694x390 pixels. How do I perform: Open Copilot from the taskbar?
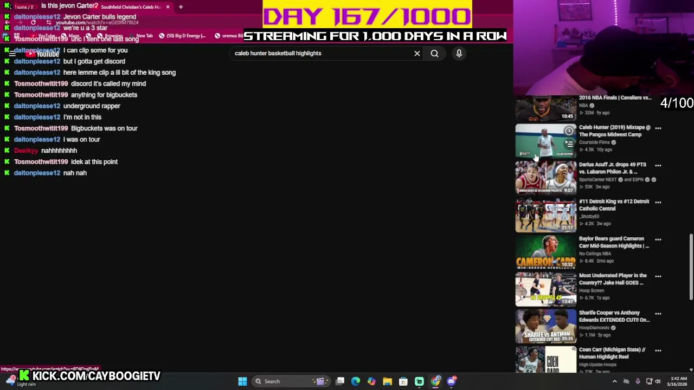point(371,381)
